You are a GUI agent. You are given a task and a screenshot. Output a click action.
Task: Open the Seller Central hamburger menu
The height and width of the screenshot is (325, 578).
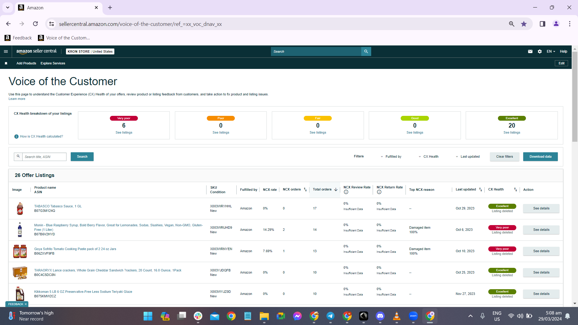(6, 51)
